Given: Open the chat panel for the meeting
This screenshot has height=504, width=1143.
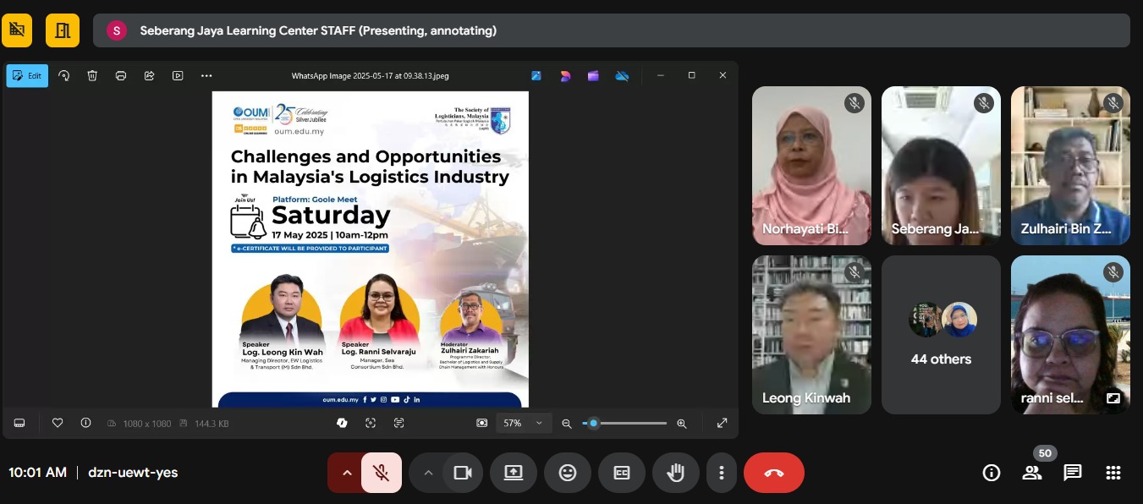Looking at the screenshot, I should (x=1073, y=473).
